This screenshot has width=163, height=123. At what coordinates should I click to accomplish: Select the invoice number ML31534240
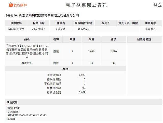[x=16, y=29]
